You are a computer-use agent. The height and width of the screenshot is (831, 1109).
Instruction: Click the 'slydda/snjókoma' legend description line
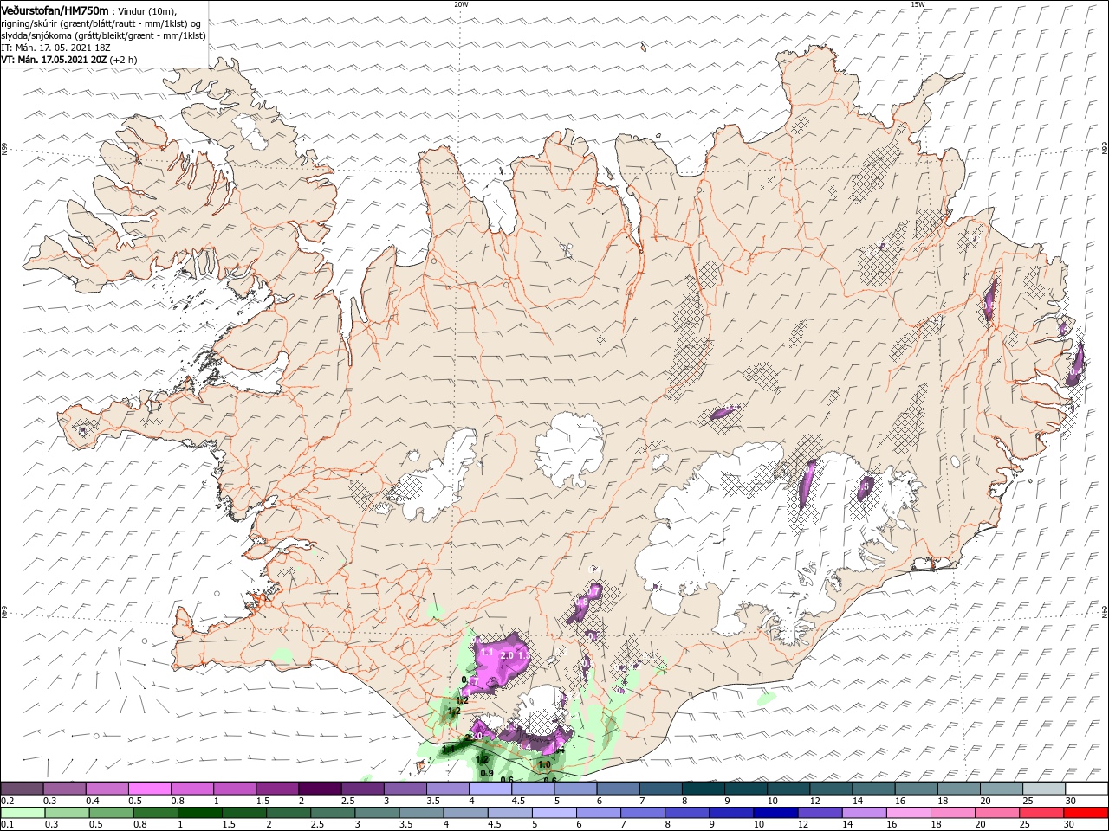pyautogui.click(x=103, y=35)
